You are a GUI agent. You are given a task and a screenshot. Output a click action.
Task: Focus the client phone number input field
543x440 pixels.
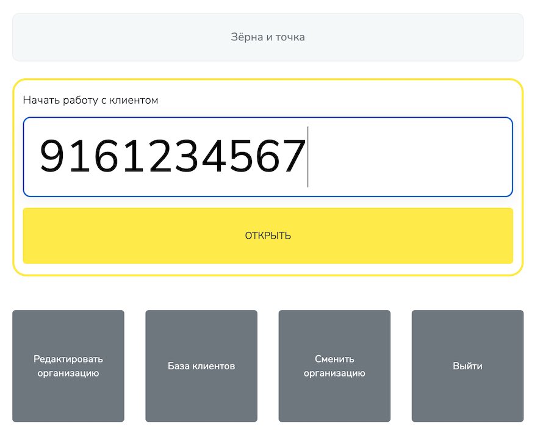pyautogui.click(x=268, y=157)
